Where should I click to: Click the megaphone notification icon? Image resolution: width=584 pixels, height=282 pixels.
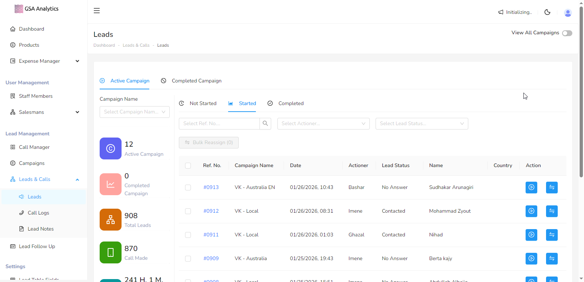tap(501, 12)
